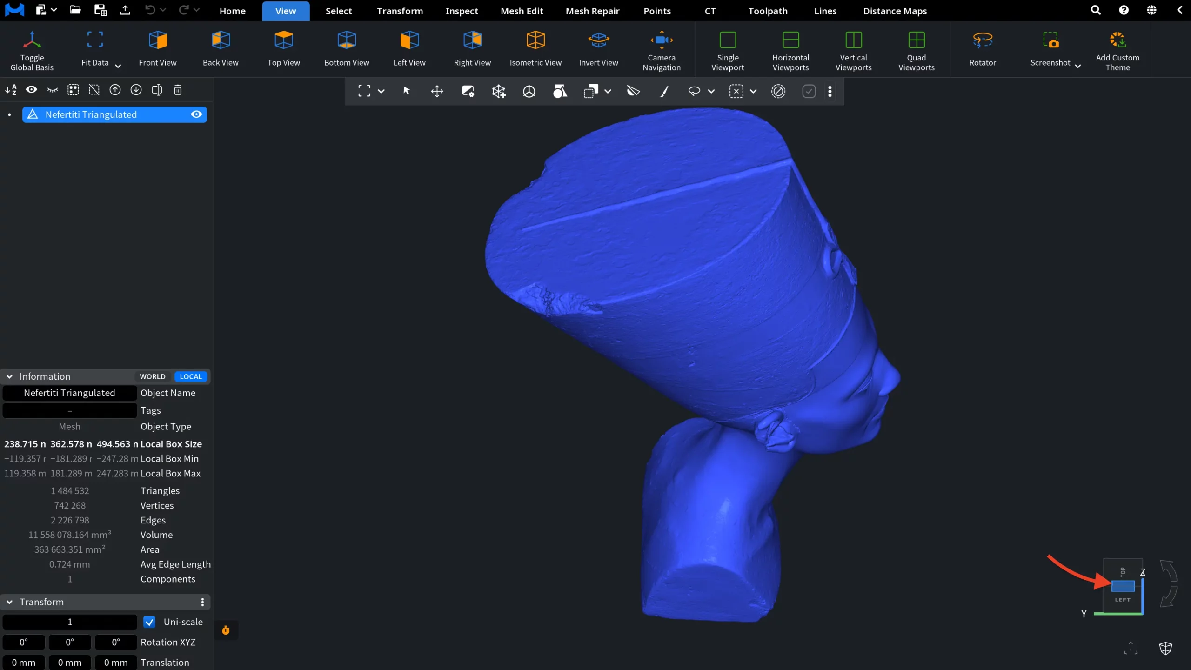Select the arrow pointer tool
Viewport: 1191px width, 670px height.
pyautogui.click(x=406, y=91)
